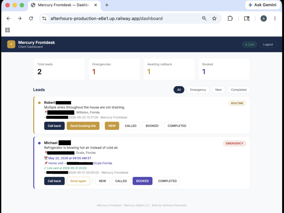Image resolution: width=284 pixels, height=213 pixels.
Task: Click the "Williston, Florida" location text
Action: point(88,112)
